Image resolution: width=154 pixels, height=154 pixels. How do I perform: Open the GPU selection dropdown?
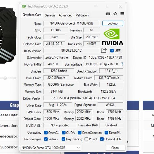tap(51, 148)
